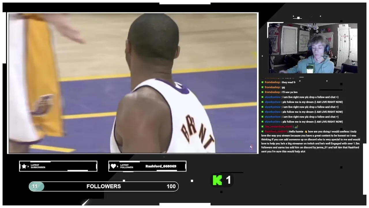Click the streamer webcam feed
Screen dimensions: 369x208
click(x=313, y=48)
